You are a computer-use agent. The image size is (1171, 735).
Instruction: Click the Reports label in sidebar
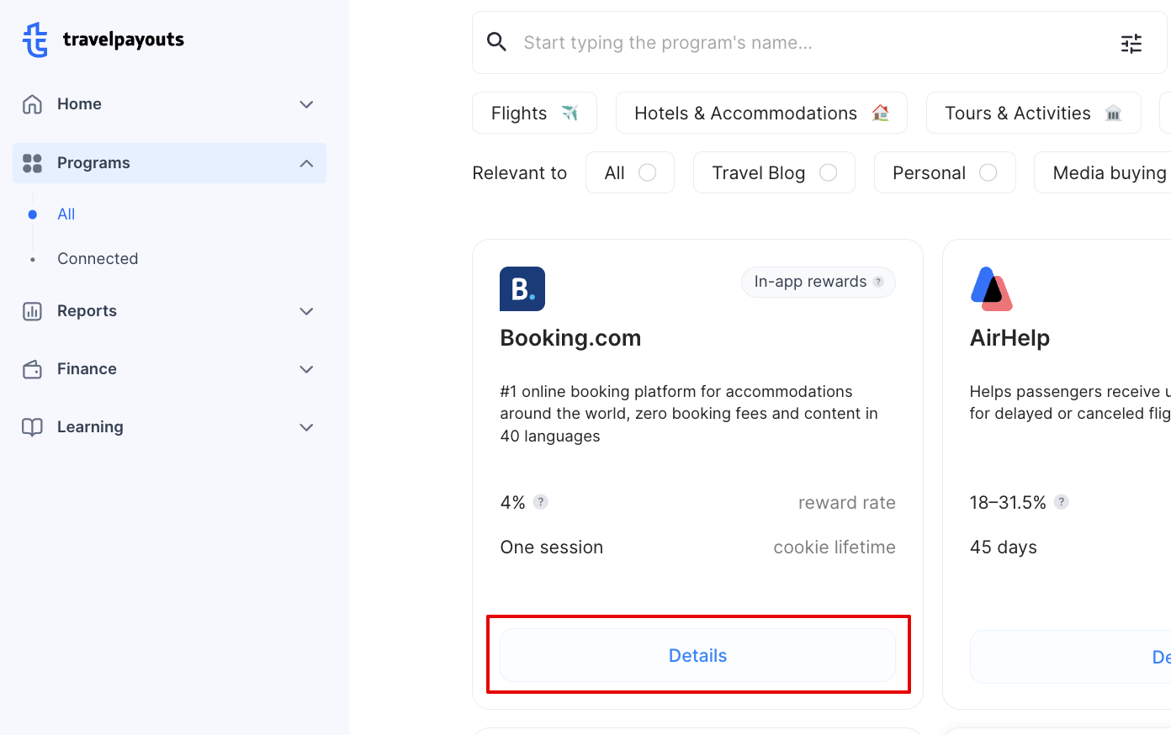[x=87, y=311]
